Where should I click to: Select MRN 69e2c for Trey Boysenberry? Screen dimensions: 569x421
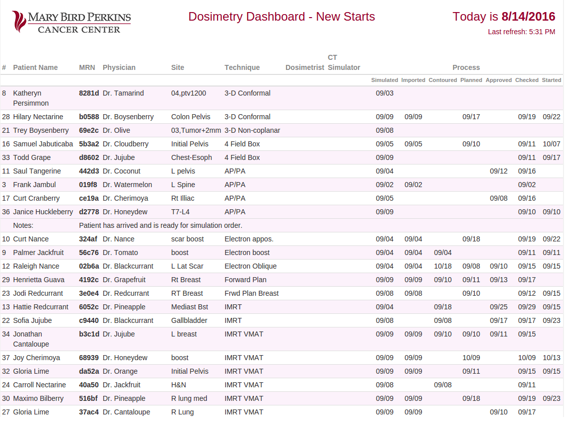coord(89,130)
